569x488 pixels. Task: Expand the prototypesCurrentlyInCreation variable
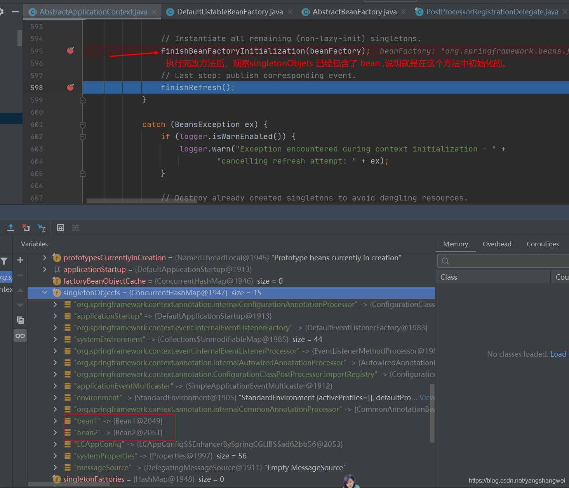click(x=45, y=258)
